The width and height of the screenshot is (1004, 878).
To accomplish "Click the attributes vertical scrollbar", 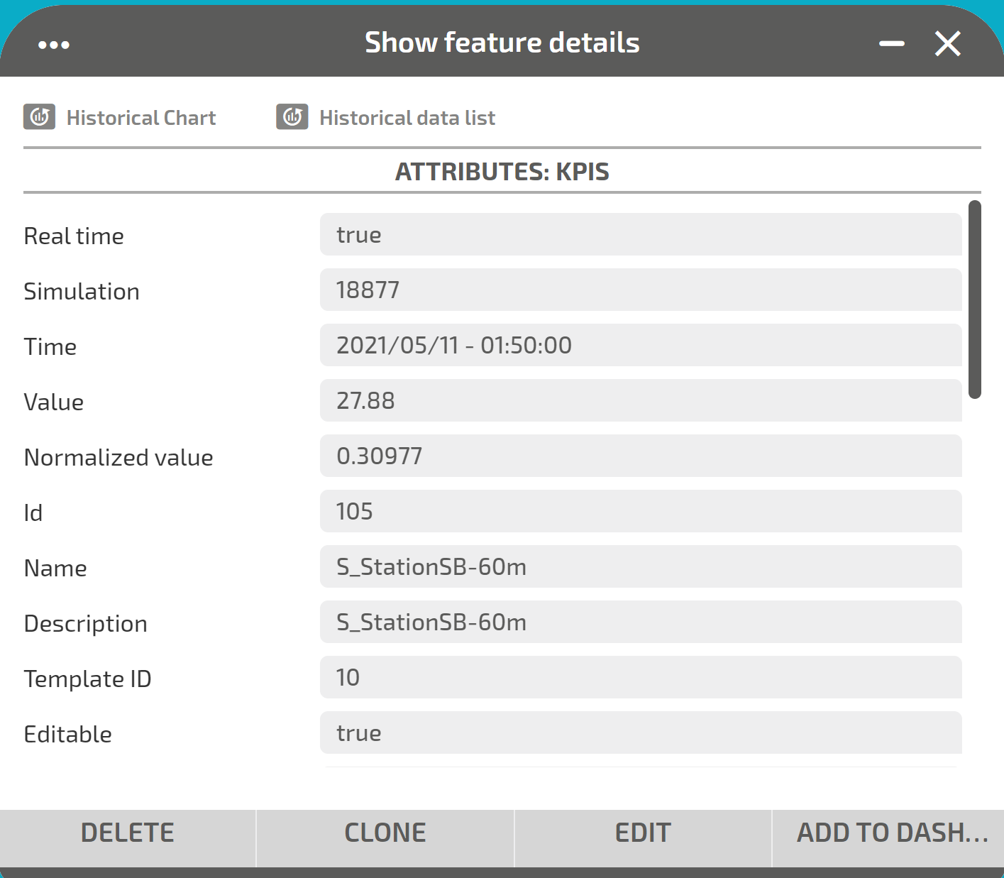I will (x=975, y=300).
